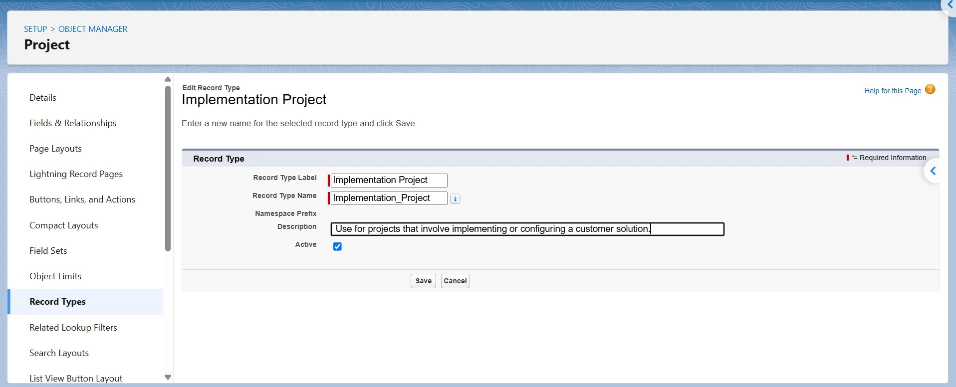Click the Namespace Prefix label
Screen dimensions: 956x387
(285, 213)
